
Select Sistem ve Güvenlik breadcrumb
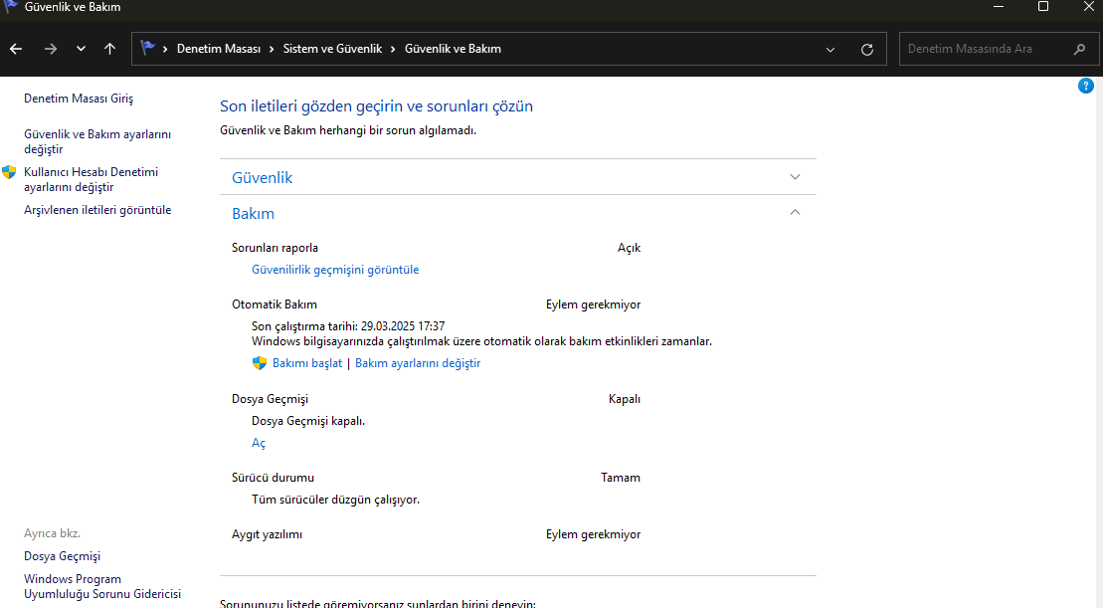(333, 49)
